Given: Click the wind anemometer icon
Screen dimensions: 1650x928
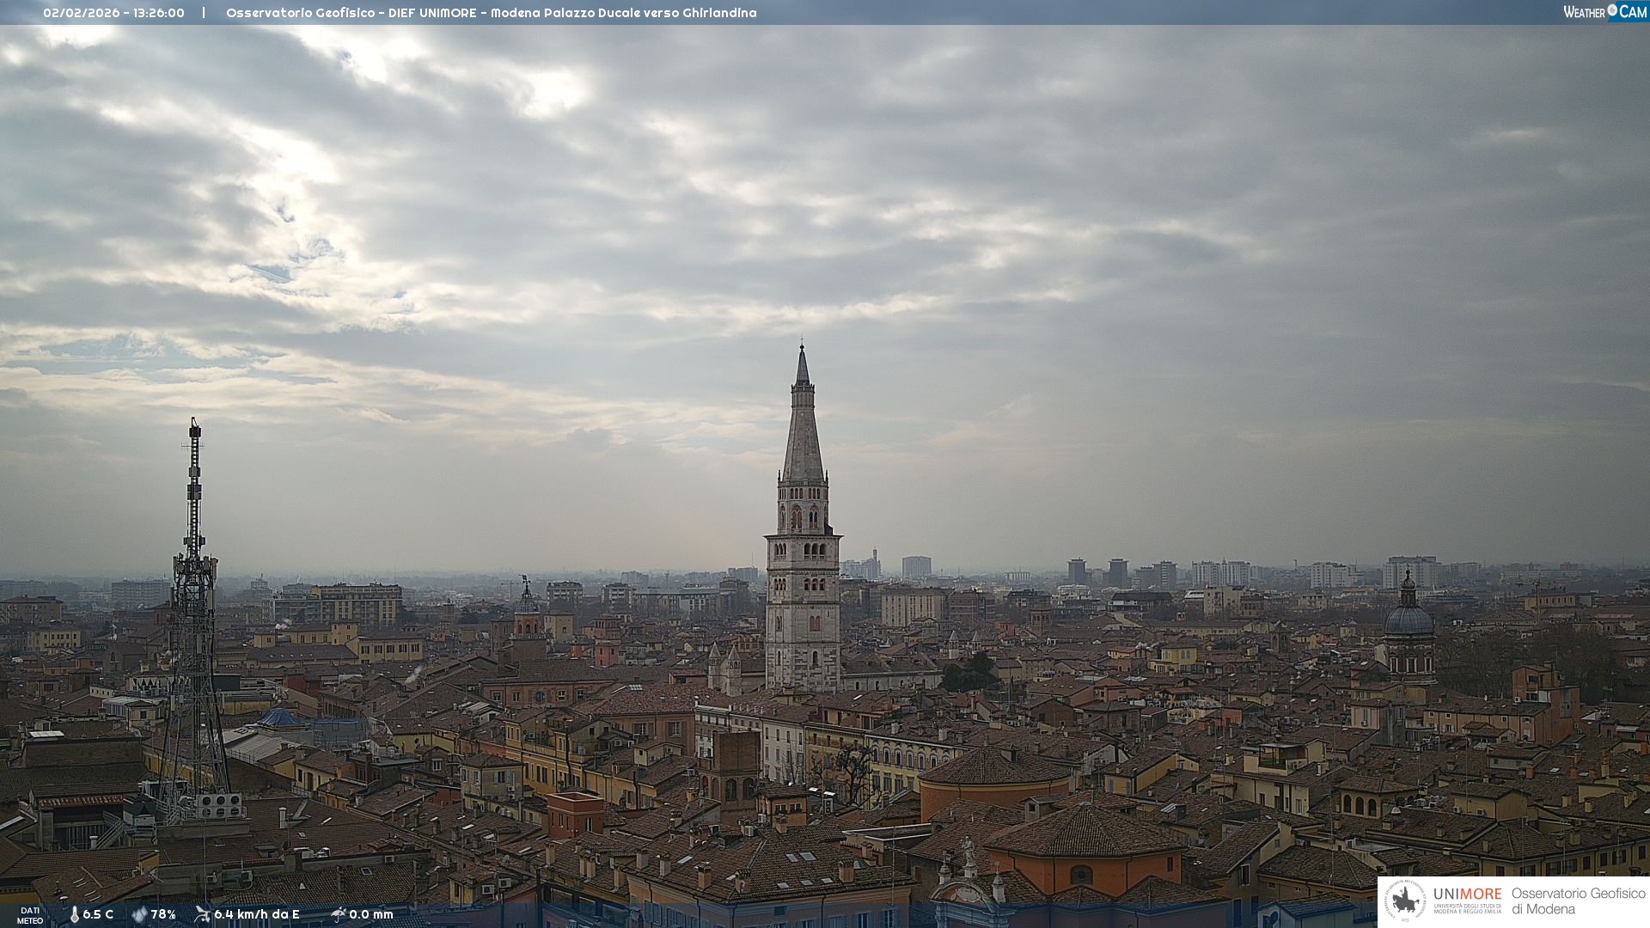Looking at the screenshot, I should (x=202, y=914).
